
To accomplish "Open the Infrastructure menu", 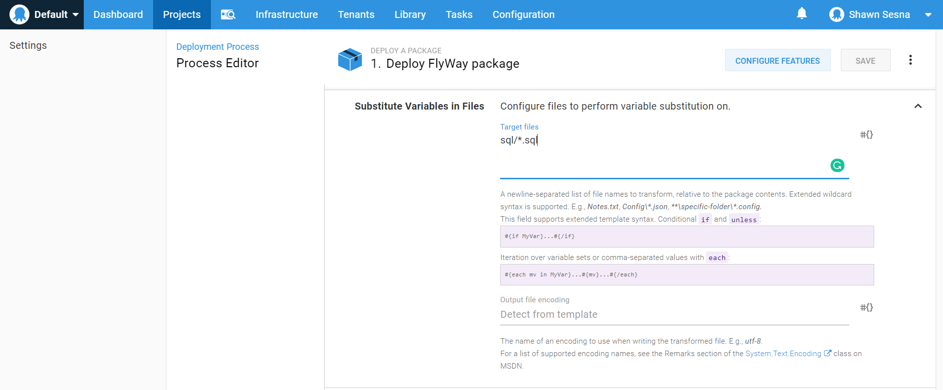I will pyautogui.click(x=287, y=14).
